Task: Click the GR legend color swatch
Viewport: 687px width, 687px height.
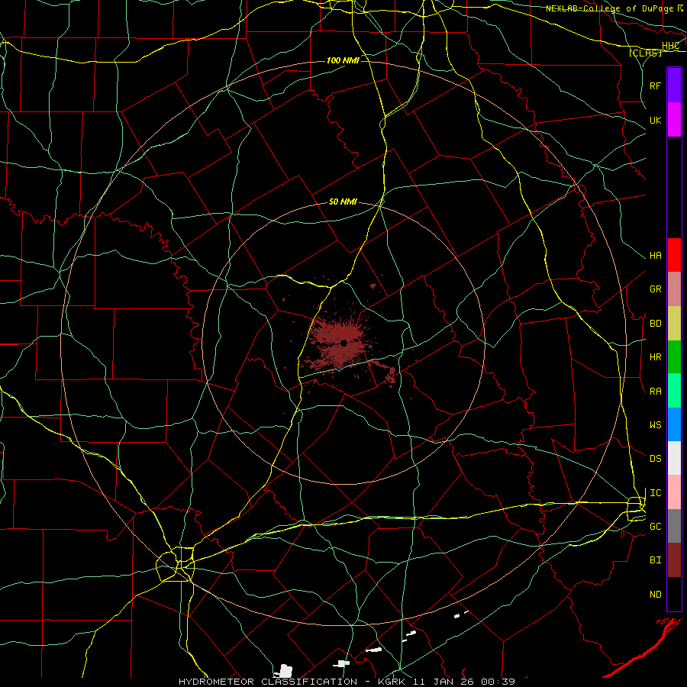Action: (674, 289)
